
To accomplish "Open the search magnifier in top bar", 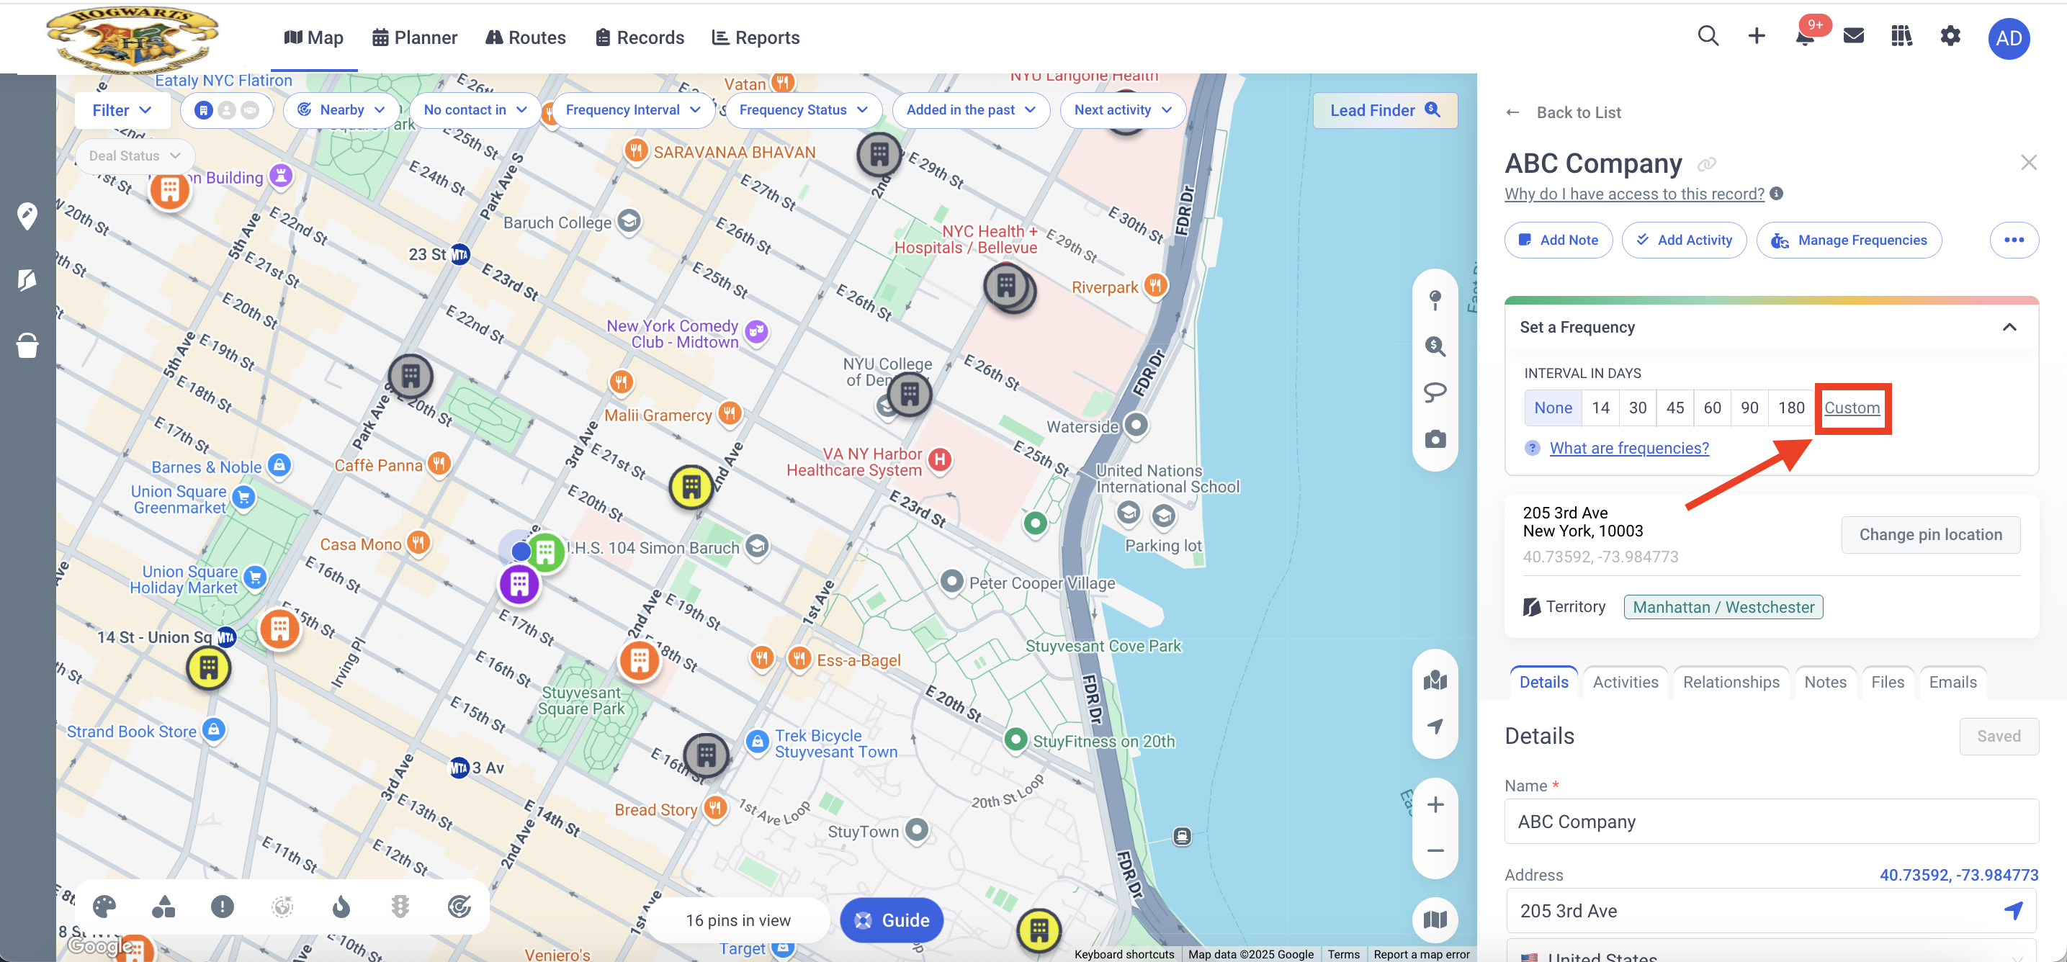I will 1708,36.
